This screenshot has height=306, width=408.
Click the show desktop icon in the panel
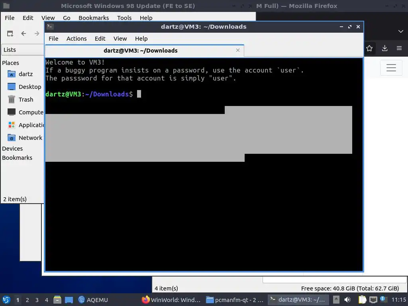click(x=69, y=300)
